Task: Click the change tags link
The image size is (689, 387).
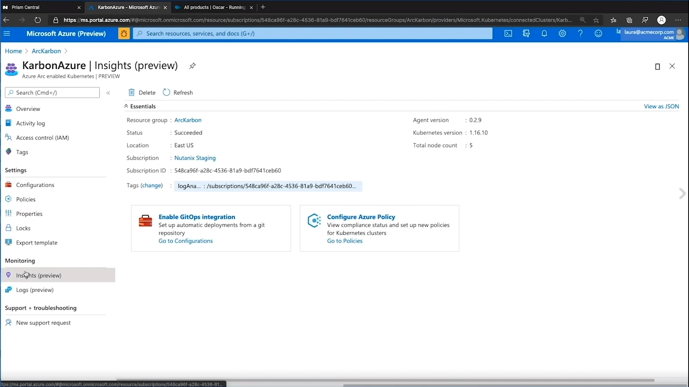Action: [152, 186]
